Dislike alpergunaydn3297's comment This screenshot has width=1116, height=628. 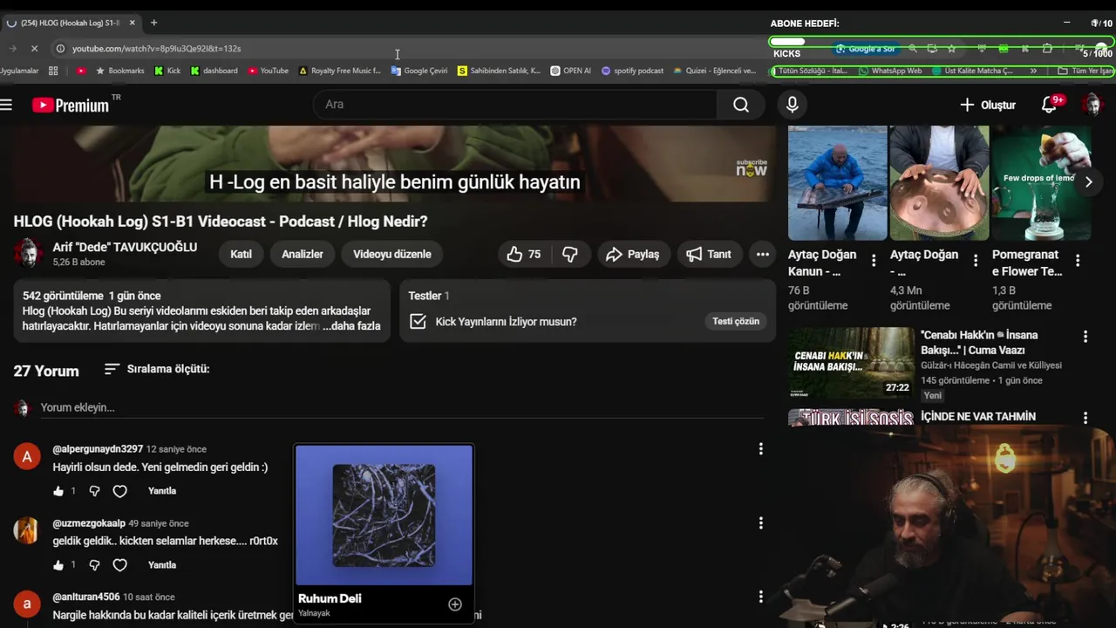94,491
